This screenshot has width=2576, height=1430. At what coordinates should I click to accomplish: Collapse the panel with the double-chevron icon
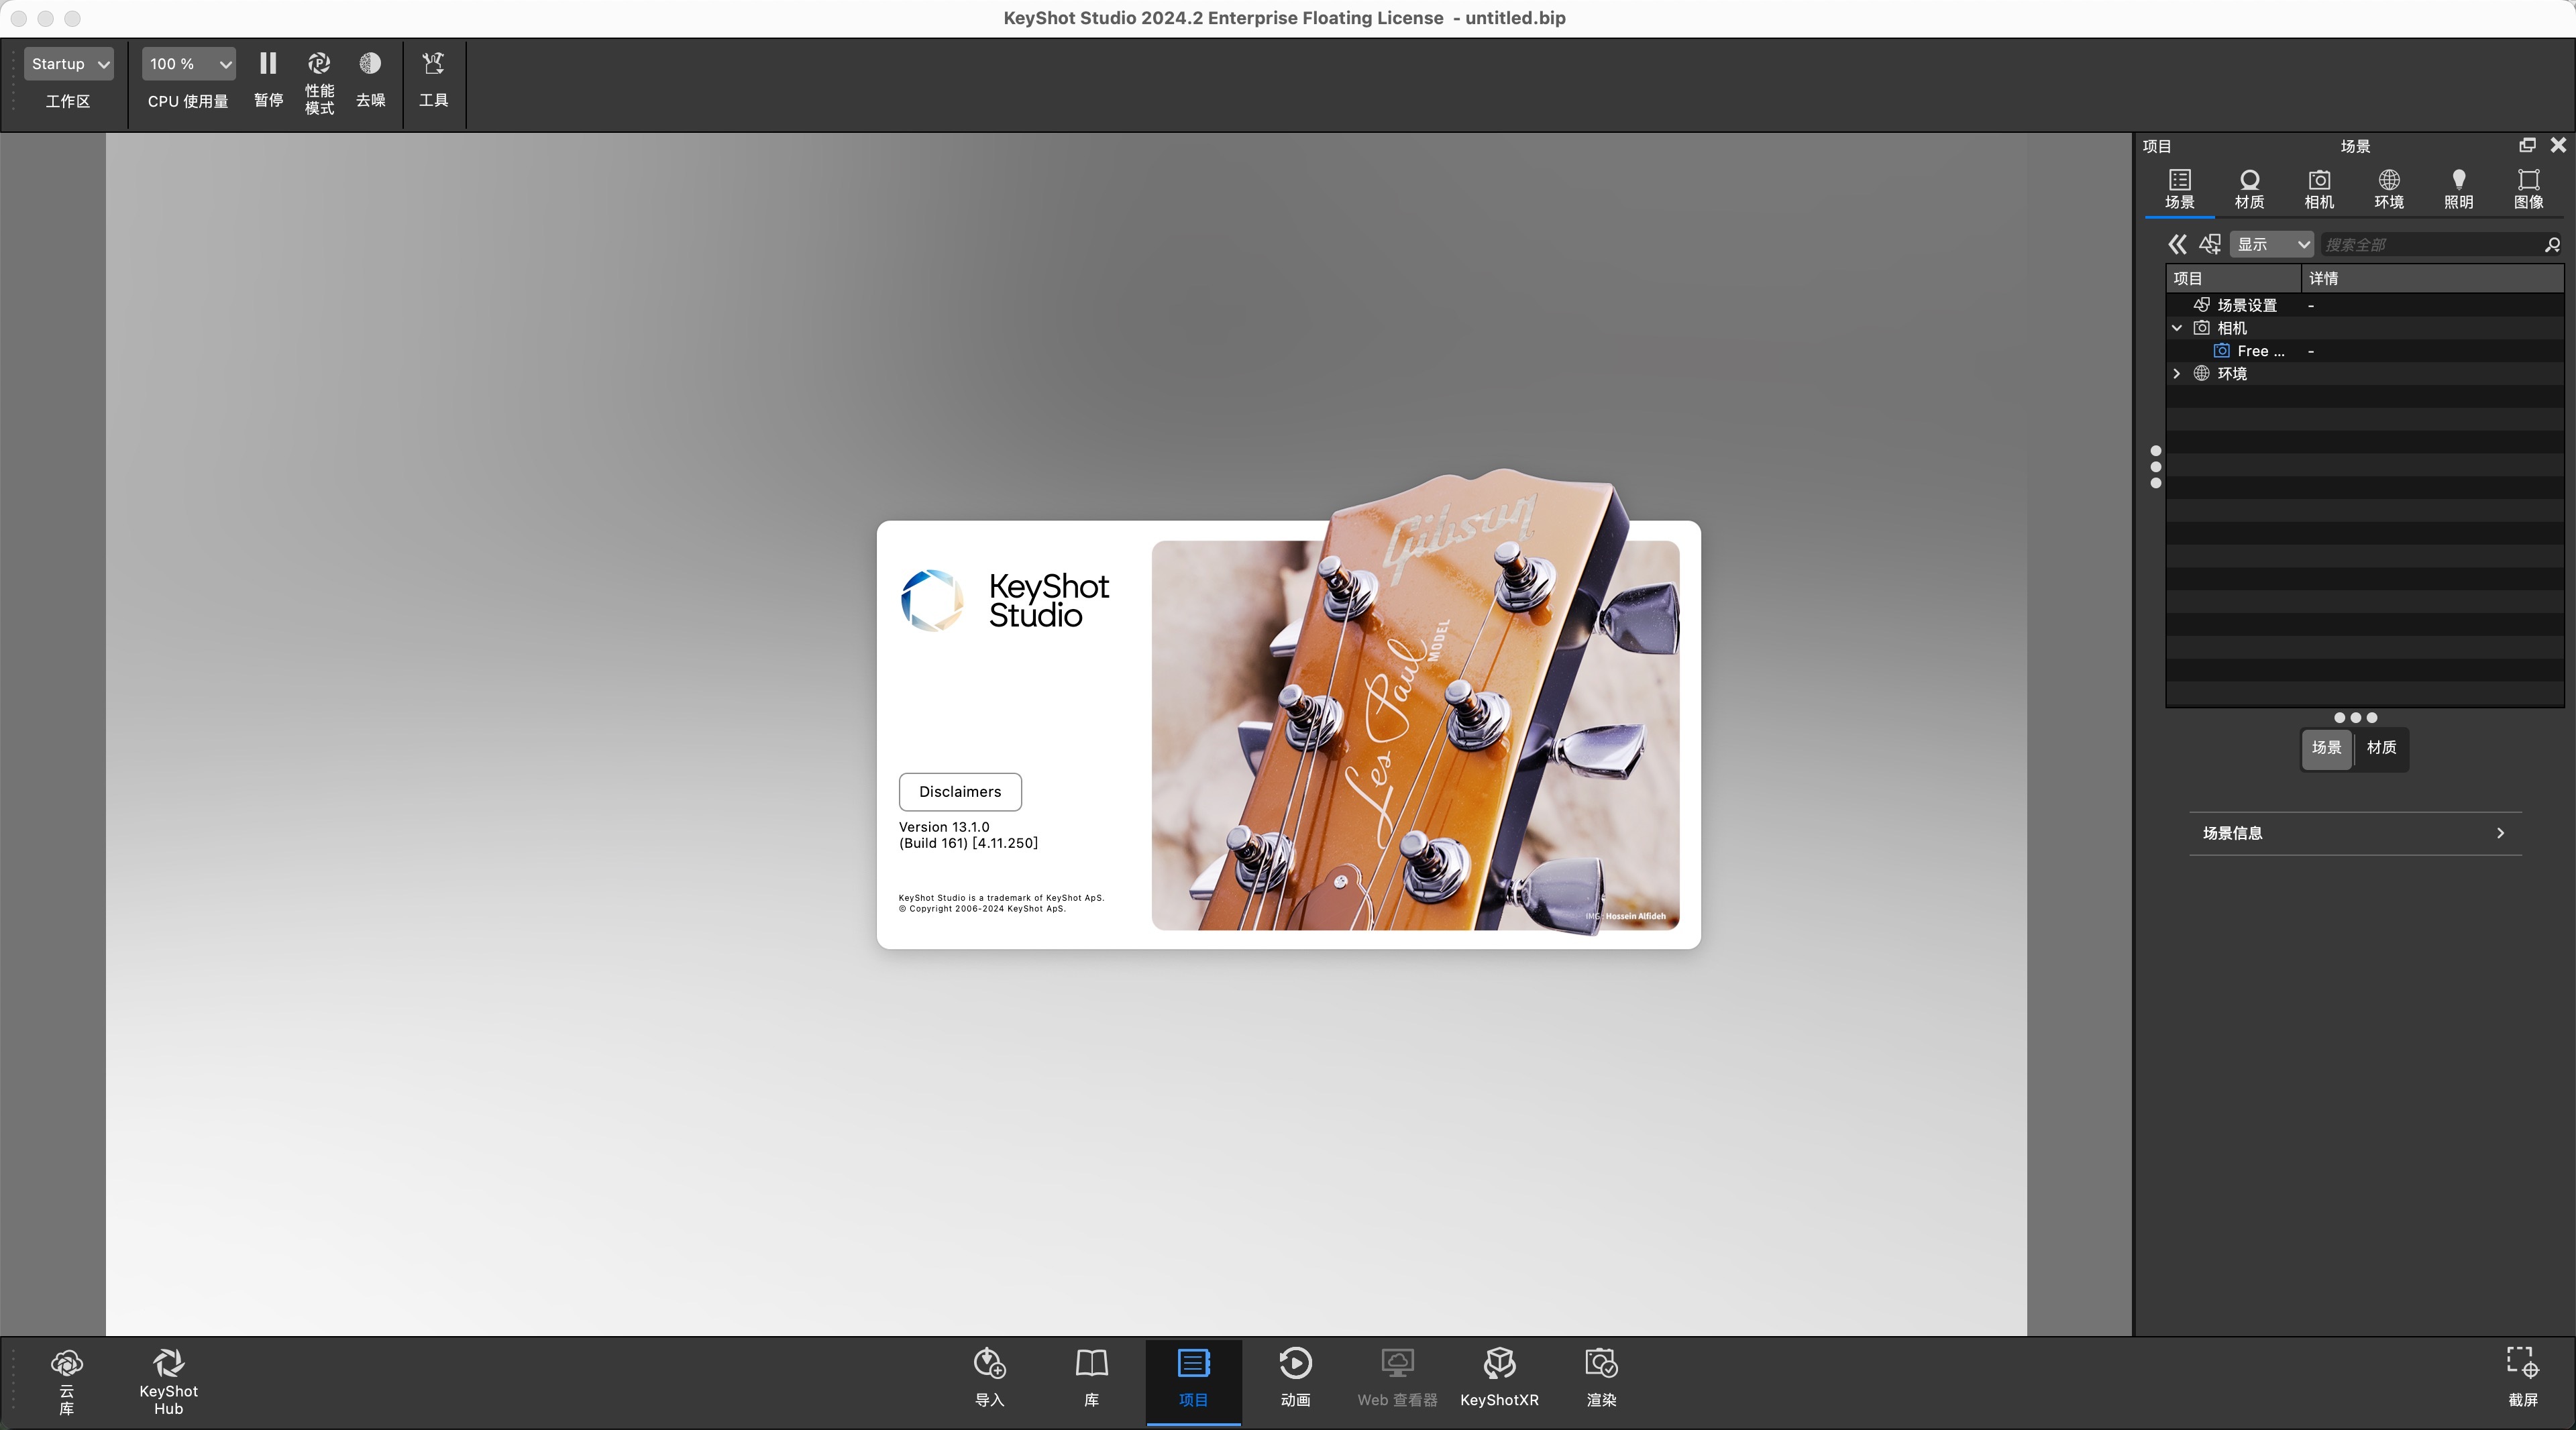(x=2177, y=244)
